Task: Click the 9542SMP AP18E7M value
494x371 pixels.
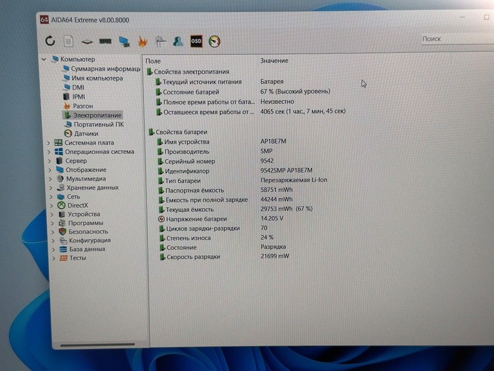Action: (x=286, y=170)
